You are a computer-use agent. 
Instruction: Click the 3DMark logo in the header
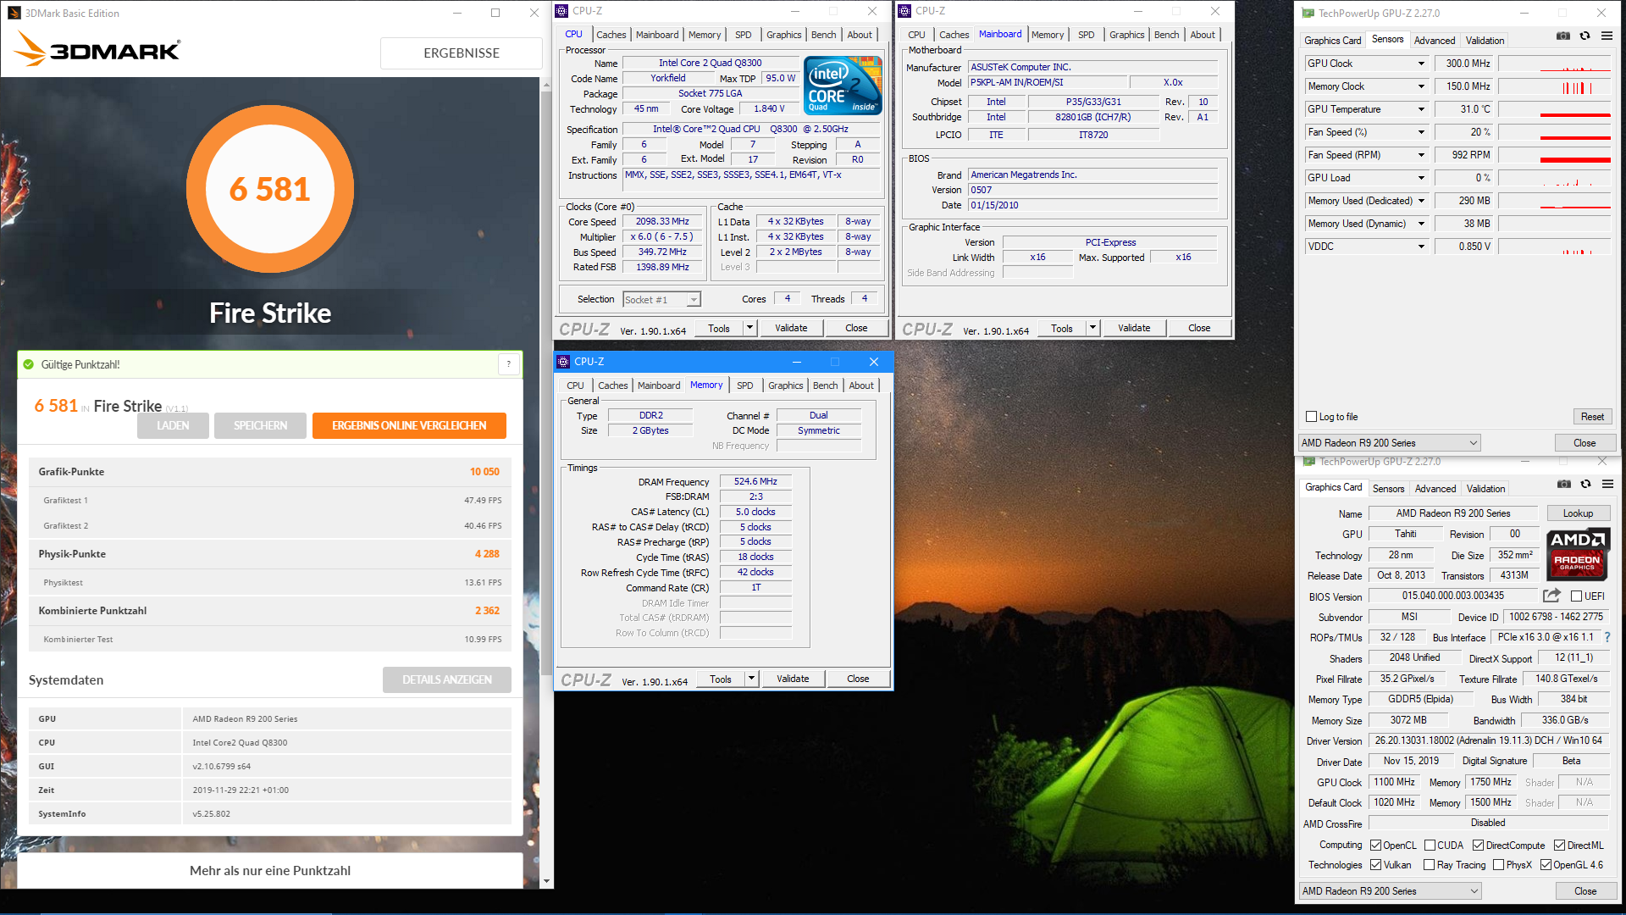97,50
